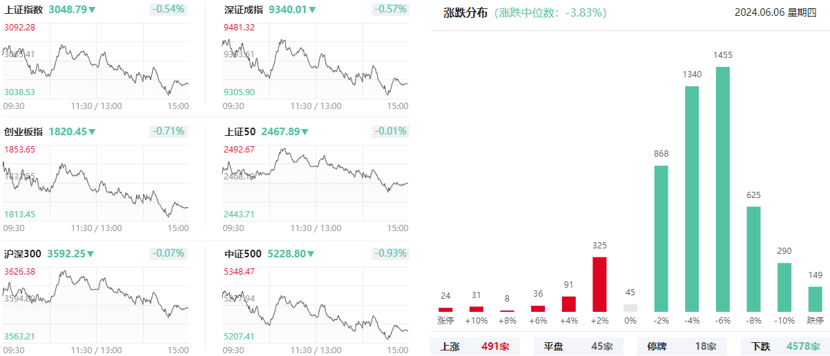Click the down arrow next to 3048.79

pyautogui.click(x=93, y=10)
